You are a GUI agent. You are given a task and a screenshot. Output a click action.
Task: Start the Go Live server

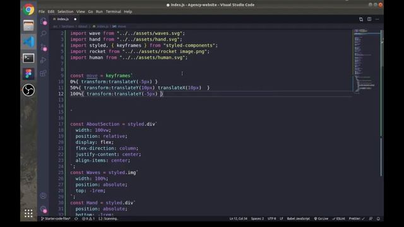[321, 219]
